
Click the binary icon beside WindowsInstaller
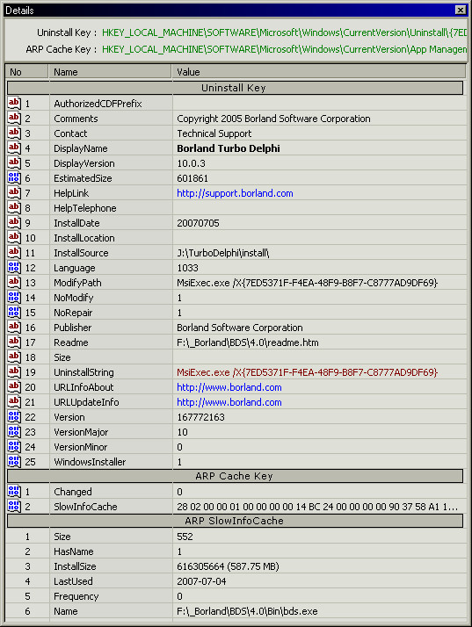[x=14, y=461]
